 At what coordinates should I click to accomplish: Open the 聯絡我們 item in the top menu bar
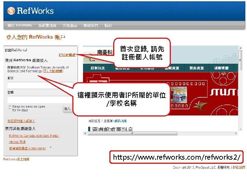click(x=91, y=25)
